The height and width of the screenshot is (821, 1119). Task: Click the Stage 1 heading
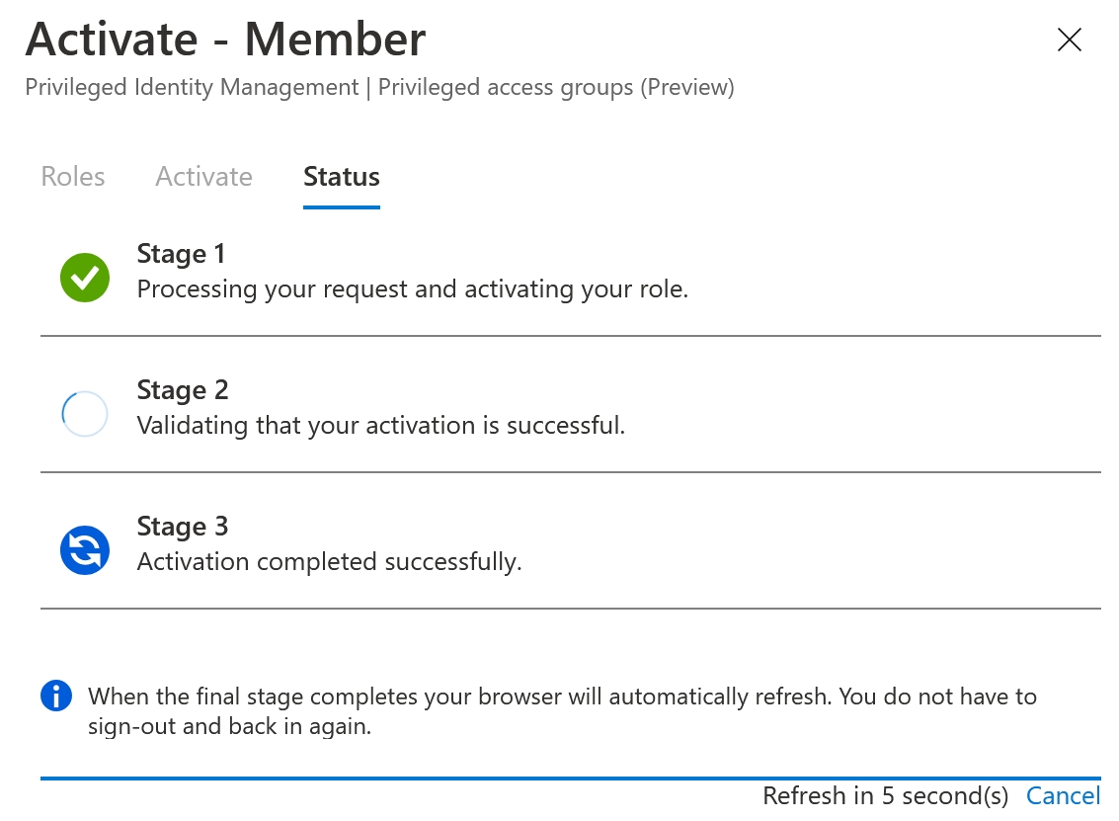[x=182, y=254]
